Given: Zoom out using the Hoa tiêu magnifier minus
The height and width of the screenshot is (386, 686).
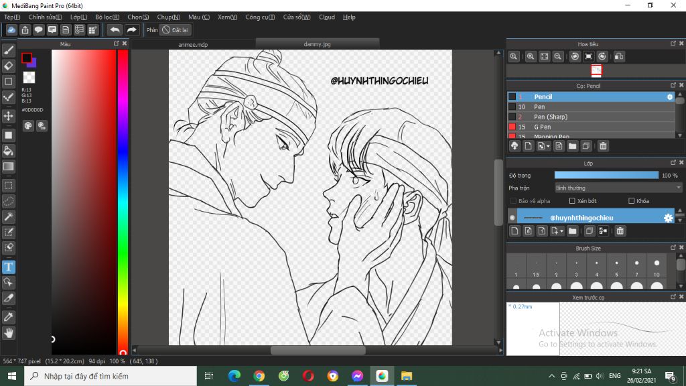Looking at the screenshot, I should point(557,56).
